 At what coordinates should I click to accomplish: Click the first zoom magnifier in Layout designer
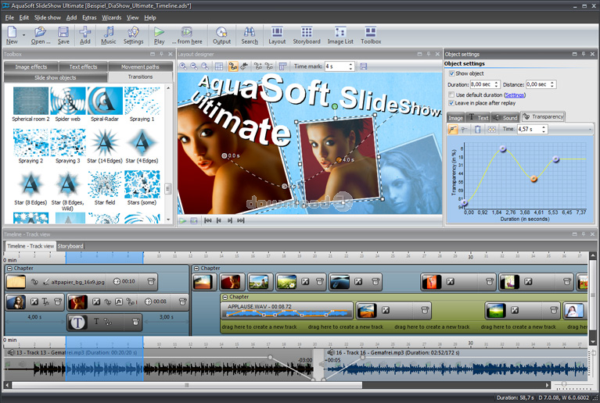184,66
